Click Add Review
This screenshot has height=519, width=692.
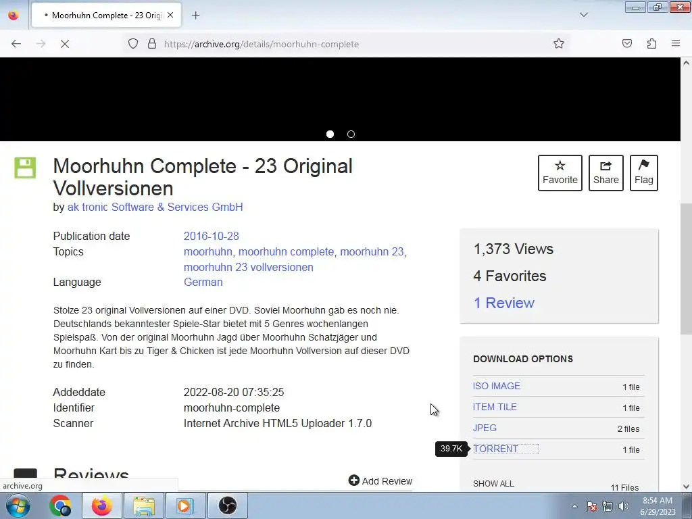click(x=380, y=480)
